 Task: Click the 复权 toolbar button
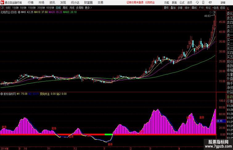click(166, 8)
